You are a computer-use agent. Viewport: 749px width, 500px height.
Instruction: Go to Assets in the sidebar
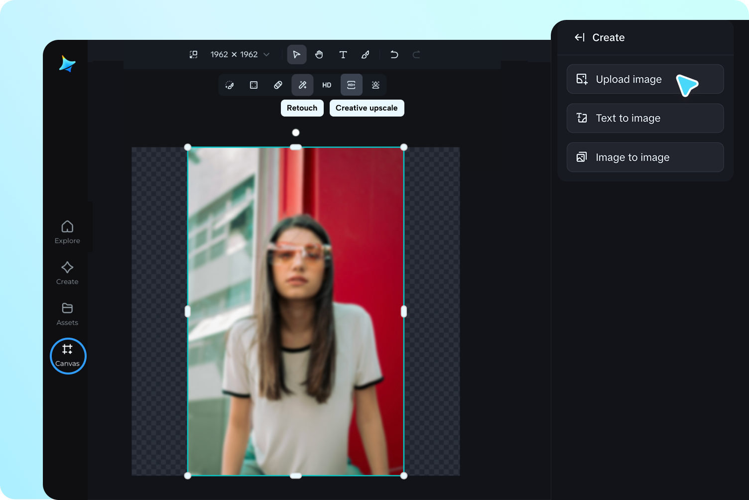pos(67,314)
